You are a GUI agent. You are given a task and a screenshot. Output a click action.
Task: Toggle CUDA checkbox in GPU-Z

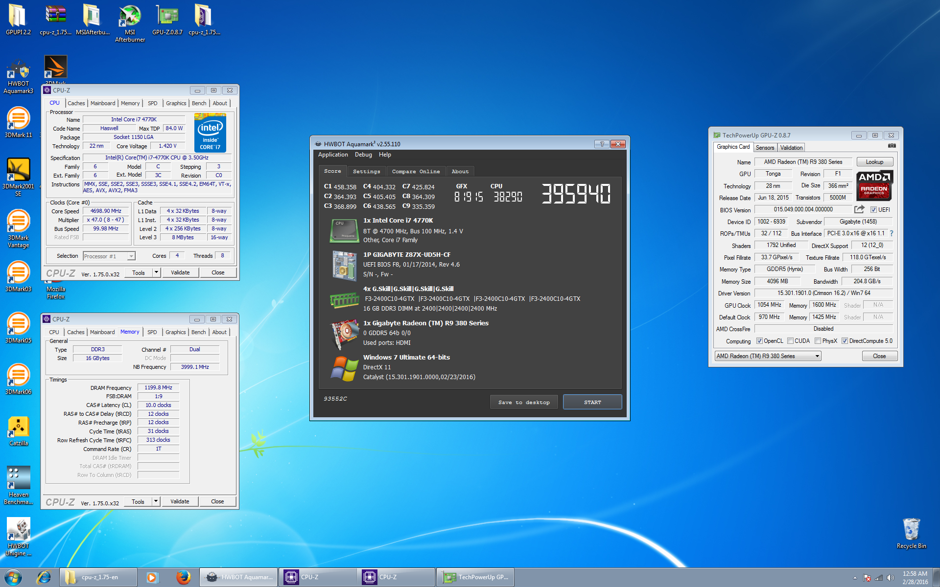tap(790, 341)
